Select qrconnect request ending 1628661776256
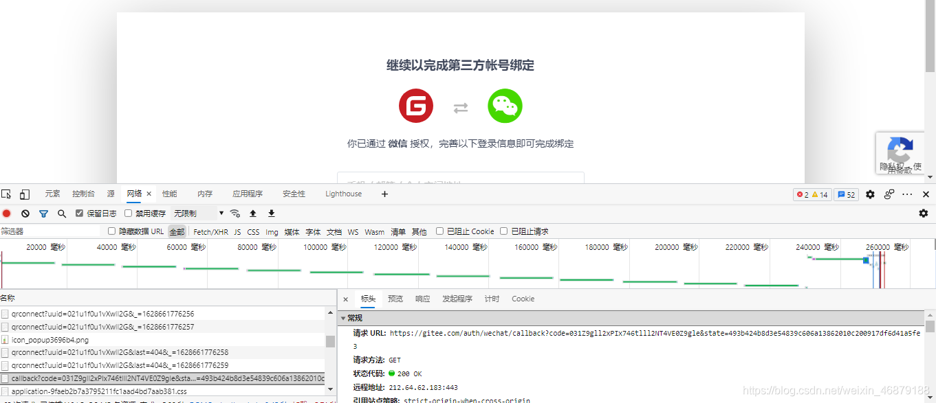 [x=162, y=314]
